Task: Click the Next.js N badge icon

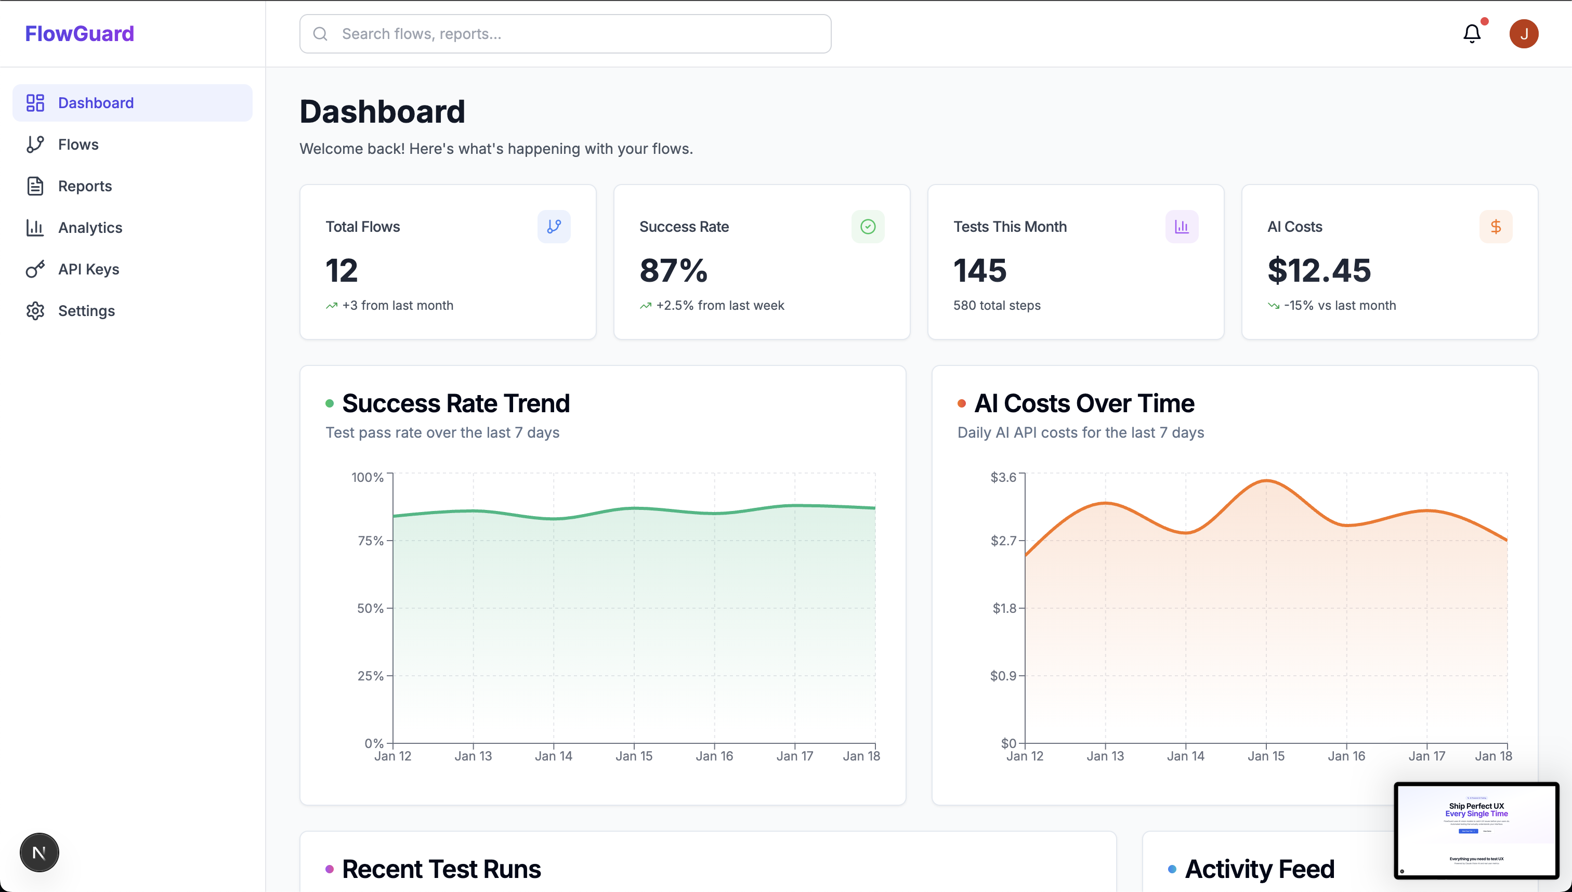Action: (39, 852)
